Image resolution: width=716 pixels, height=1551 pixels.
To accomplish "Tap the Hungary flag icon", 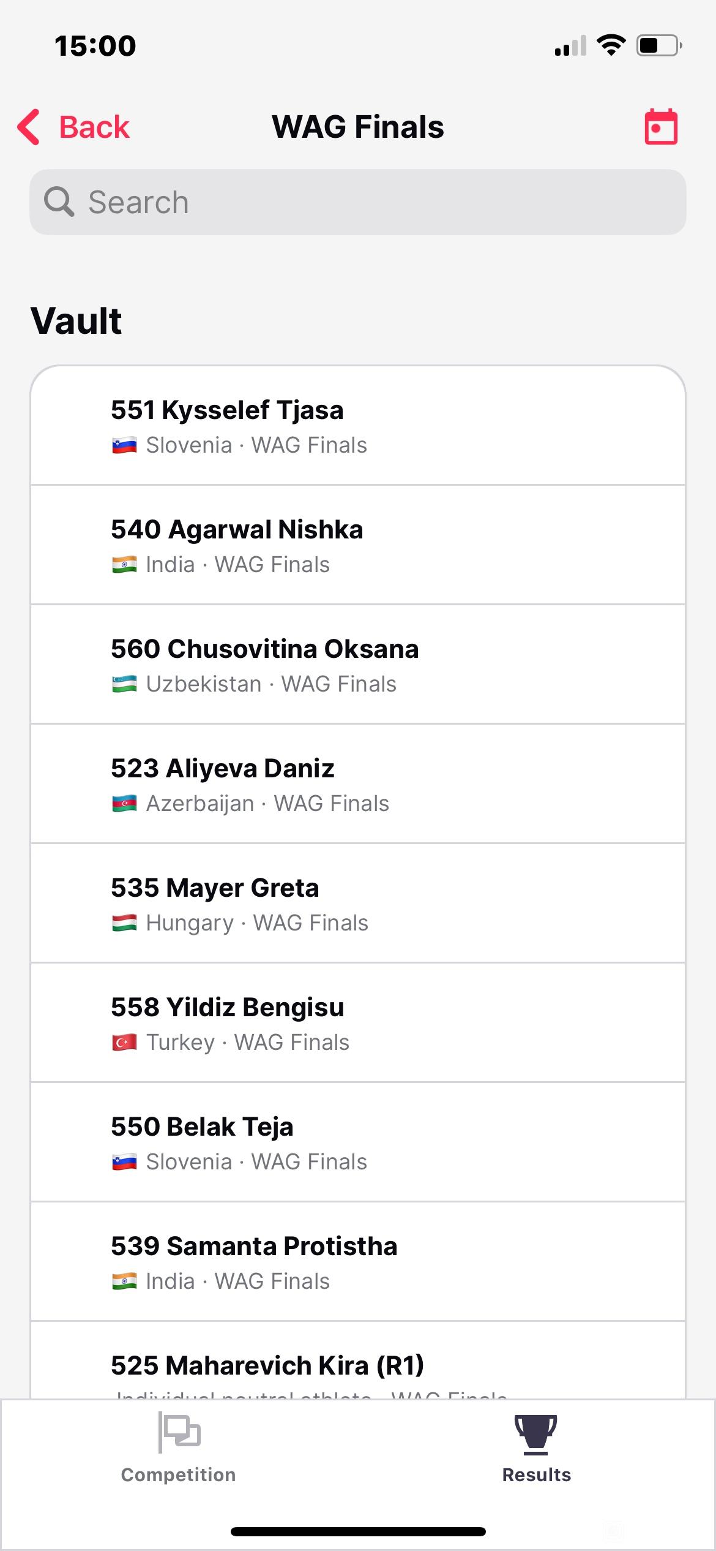I will [124, 923].
